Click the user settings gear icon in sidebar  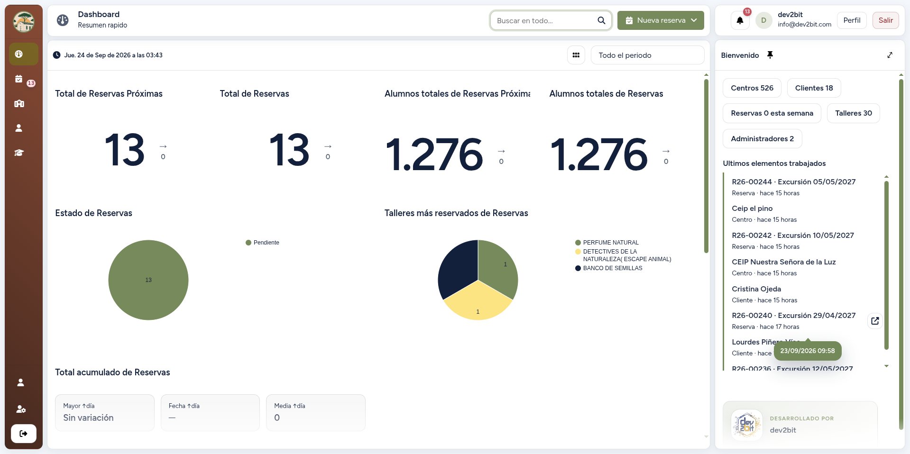21,409
